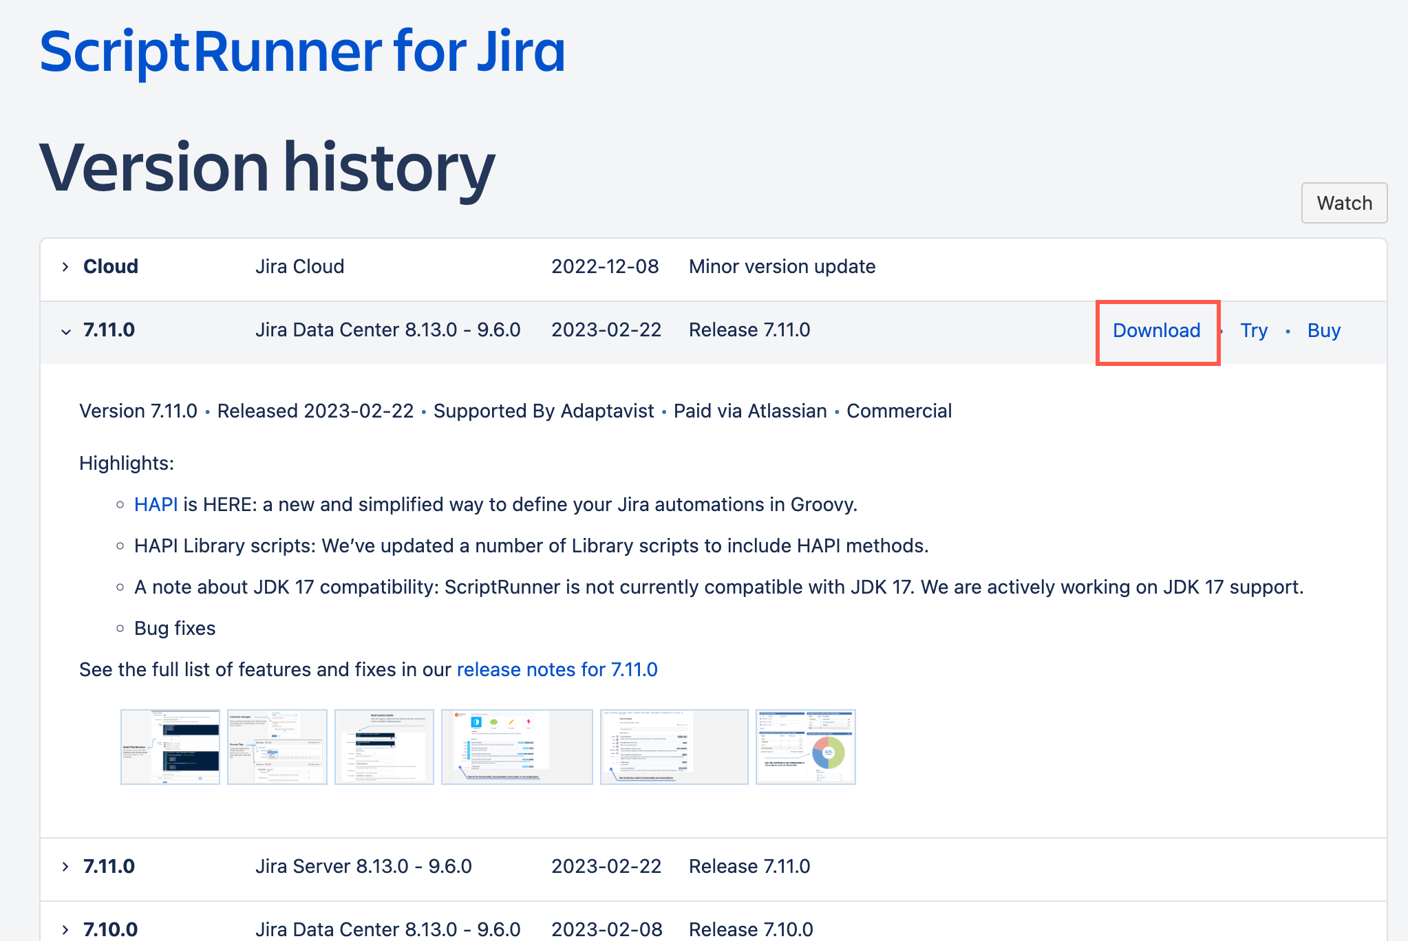Image resolution: width=1408 pixels, height=941 pixels.
Task: Click Jira Data Center 8.13.0 - 9.6.0 in expanded row
Action: coord(387,329)
